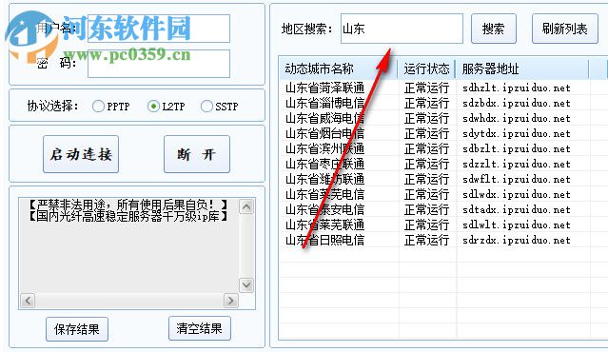
Task: Click the log box scroll left arrow
Action: 28,301
